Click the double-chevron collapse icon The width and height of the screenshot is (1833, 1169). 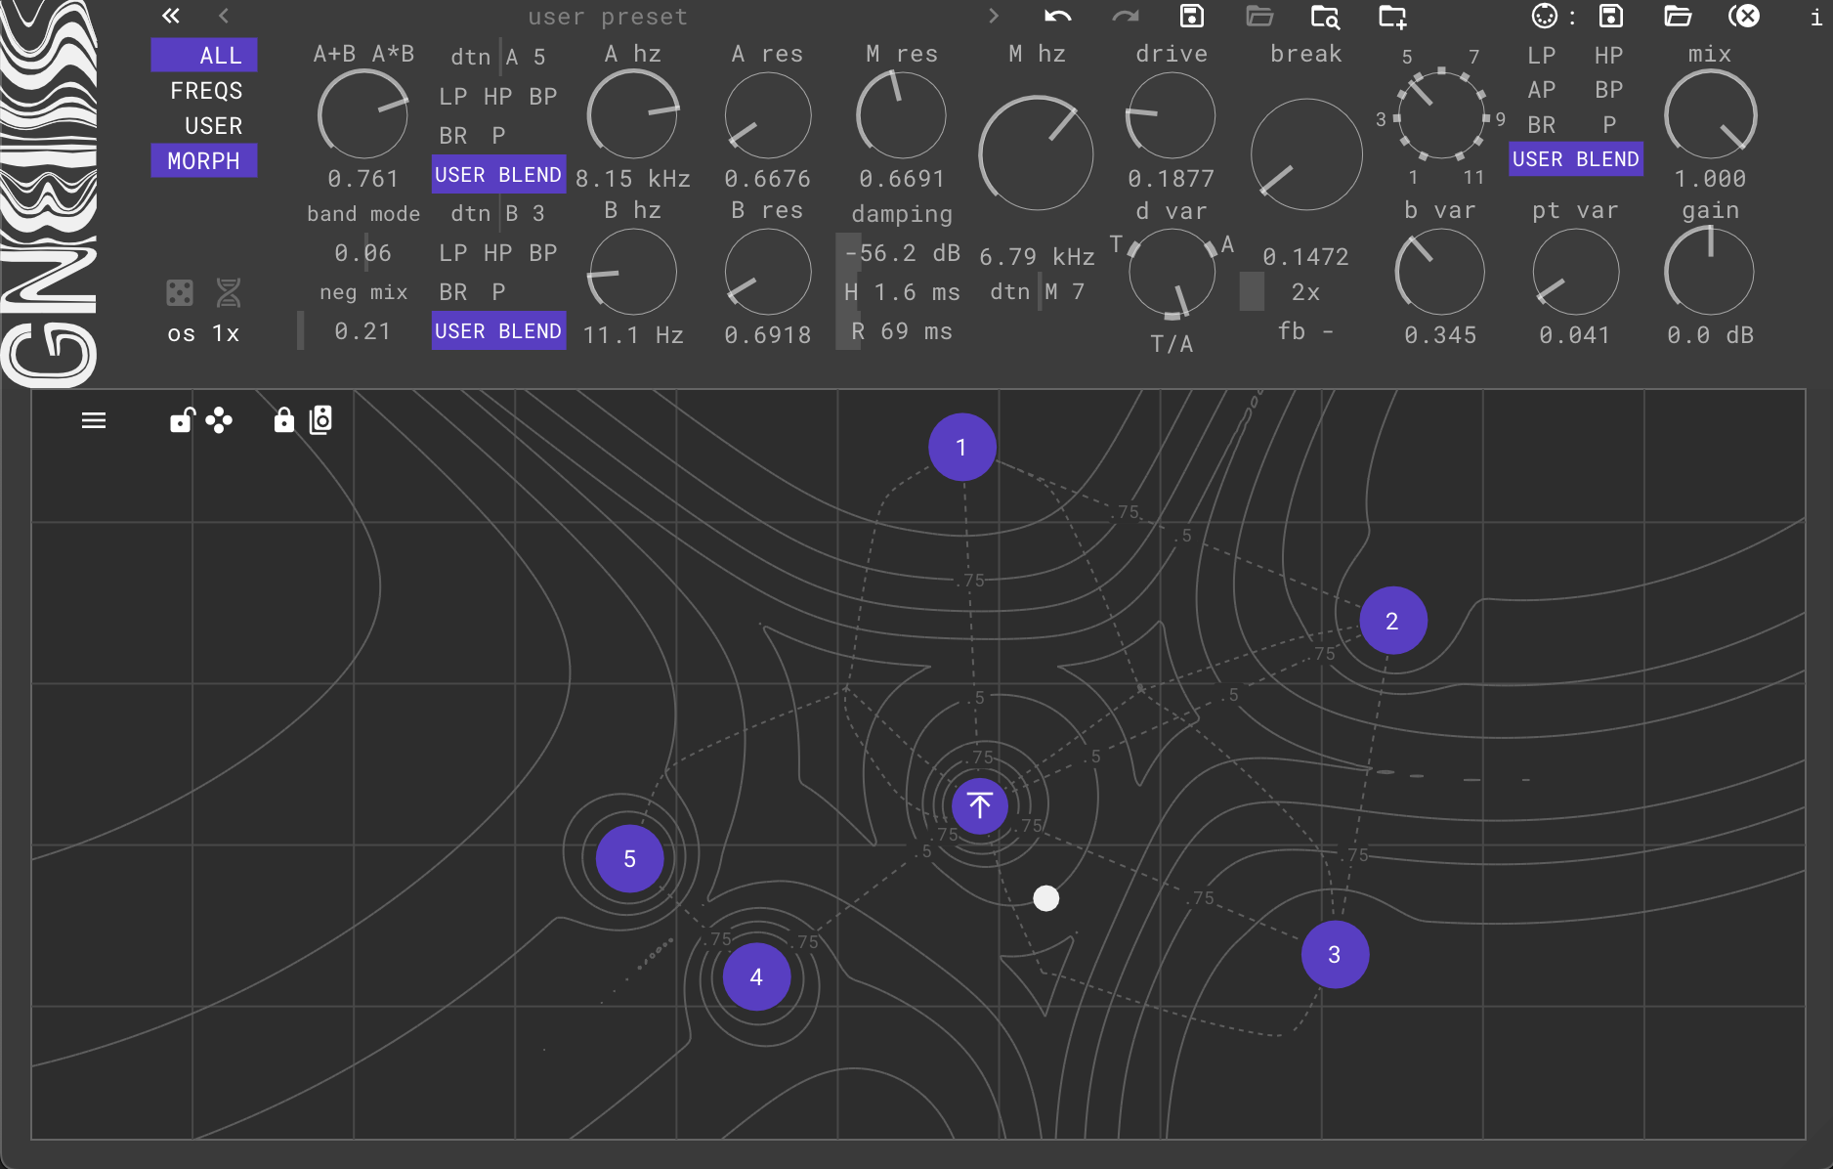[x=171, y=16]
